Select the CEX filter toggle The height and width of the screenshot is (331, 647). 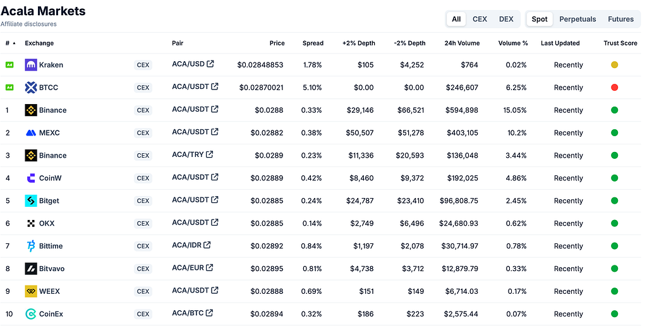(480, 19)
